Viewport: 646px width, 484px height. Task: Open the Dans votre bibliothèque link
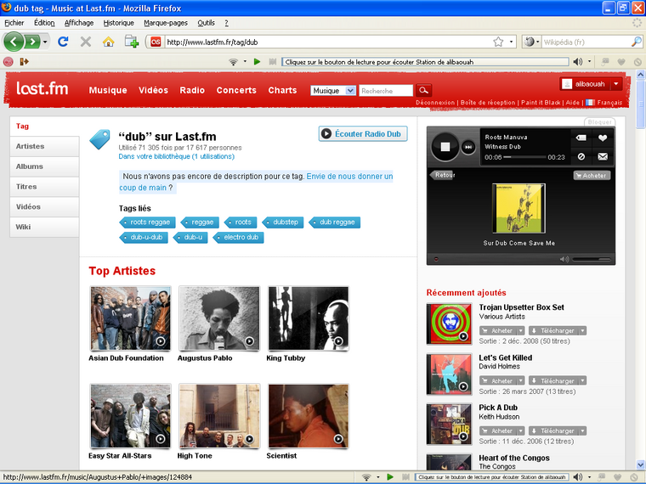coord(176,156)
